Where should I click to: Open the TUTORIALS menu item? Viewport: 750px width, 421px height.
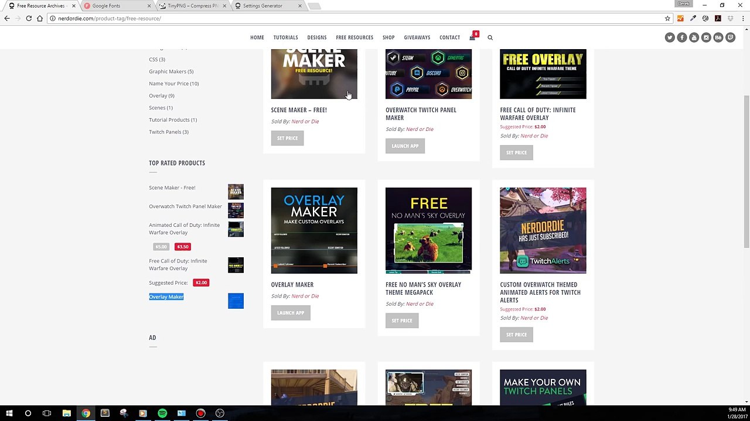tap(285, 37)
